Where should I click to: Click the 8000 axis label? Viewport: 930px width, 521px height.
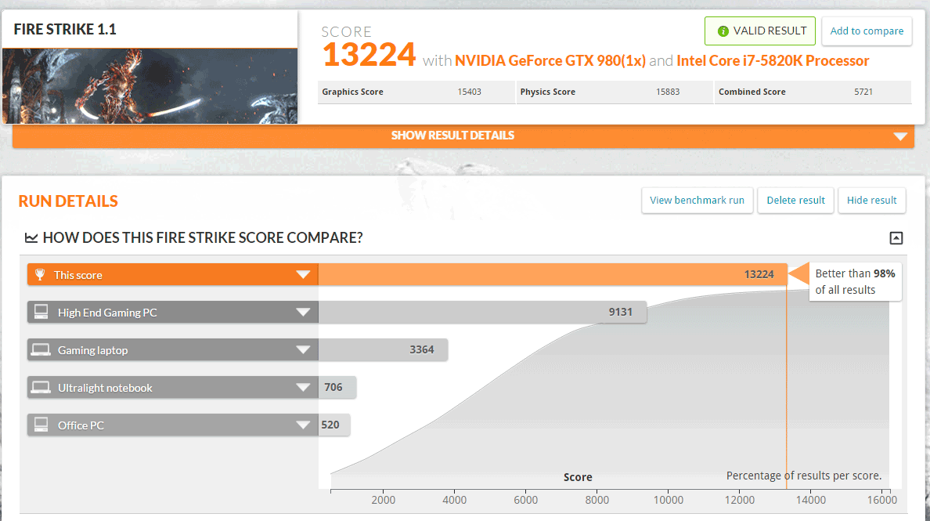597,500
